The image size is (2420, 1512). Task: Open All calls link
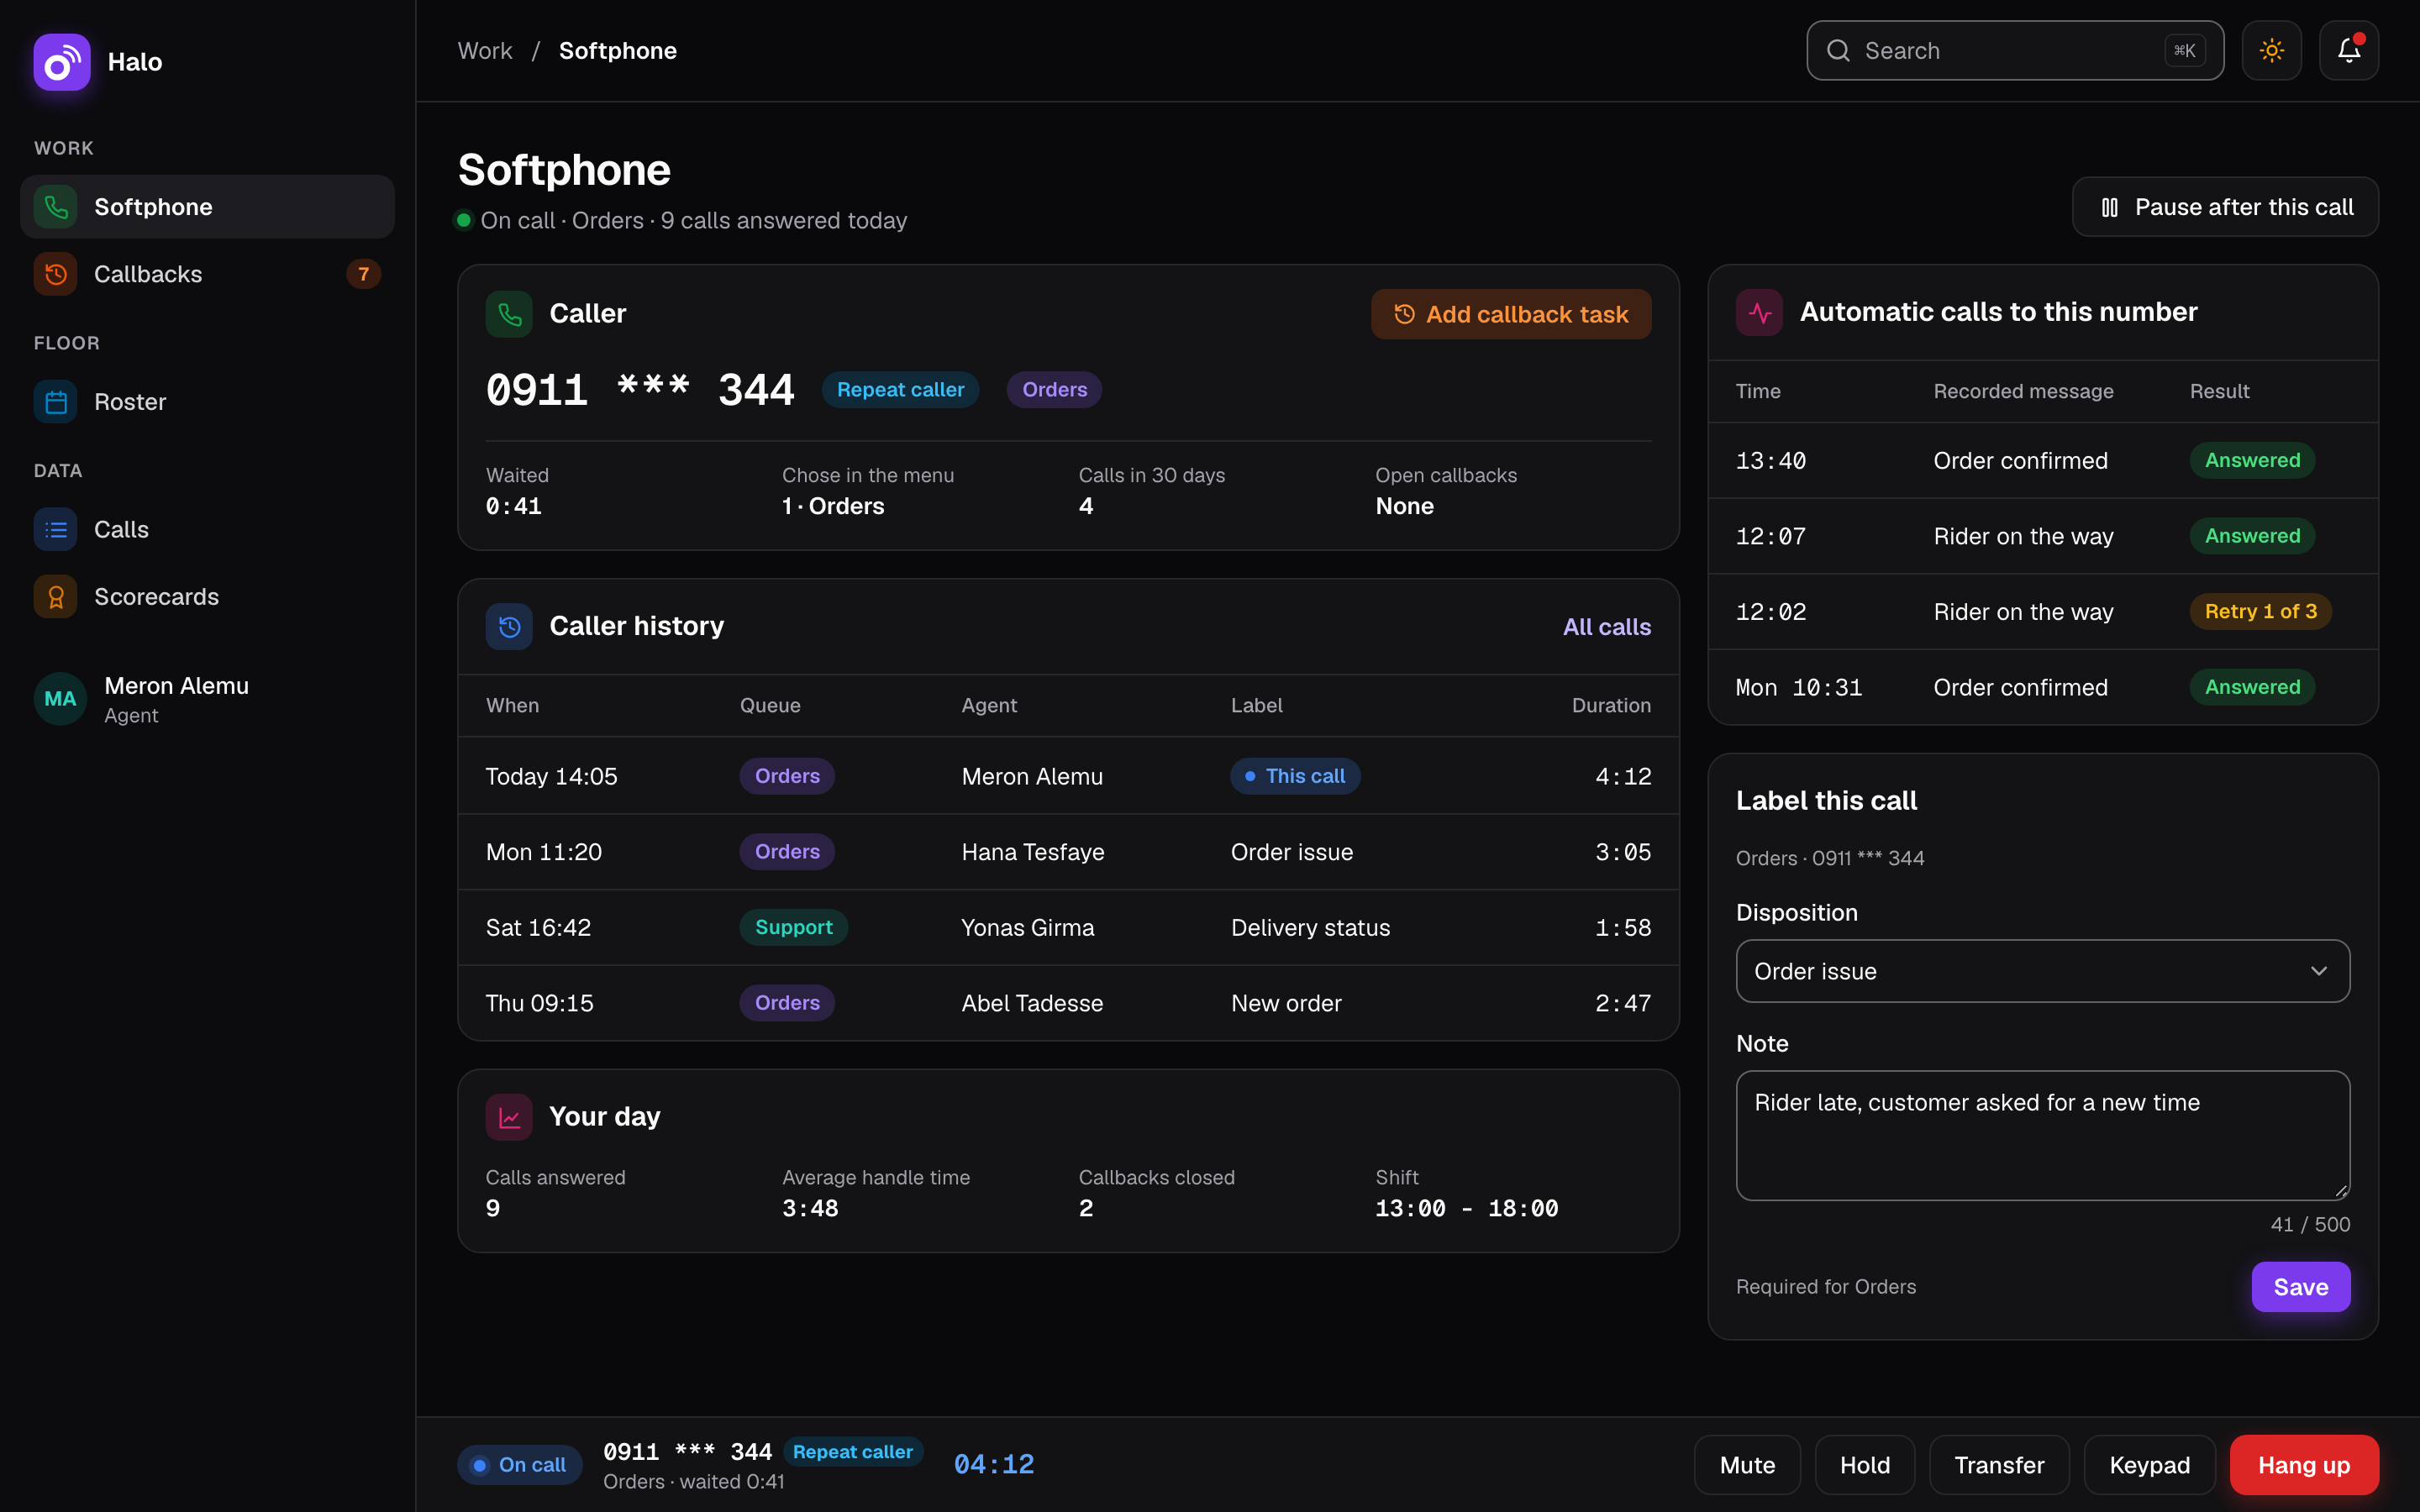click(1607, 627)
